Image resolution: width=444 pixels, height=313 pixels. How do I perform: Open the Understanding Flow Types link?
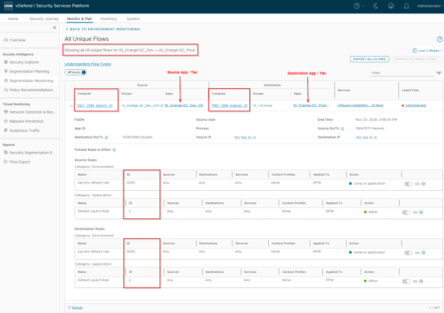tap(88, 64)
